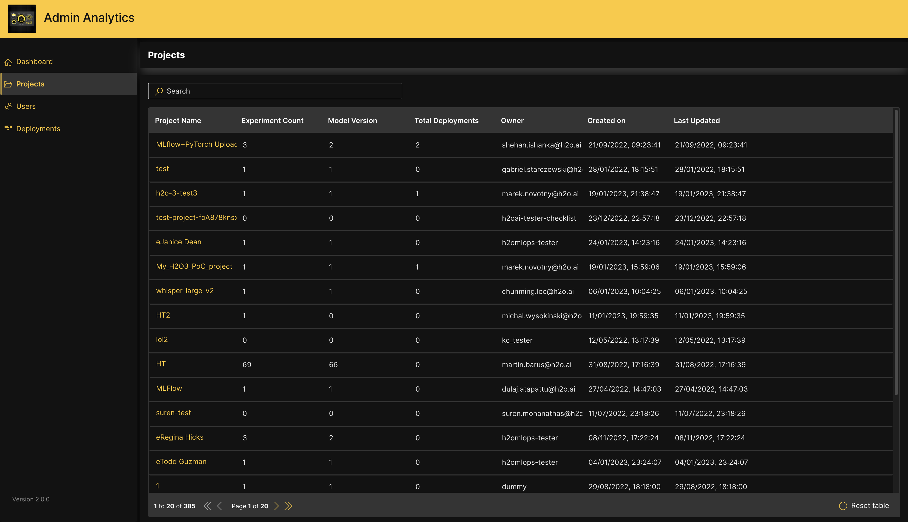908x522 pixels.
Task: Click the Projects folder icon in the sidebar
Action: tap(9, 84)
